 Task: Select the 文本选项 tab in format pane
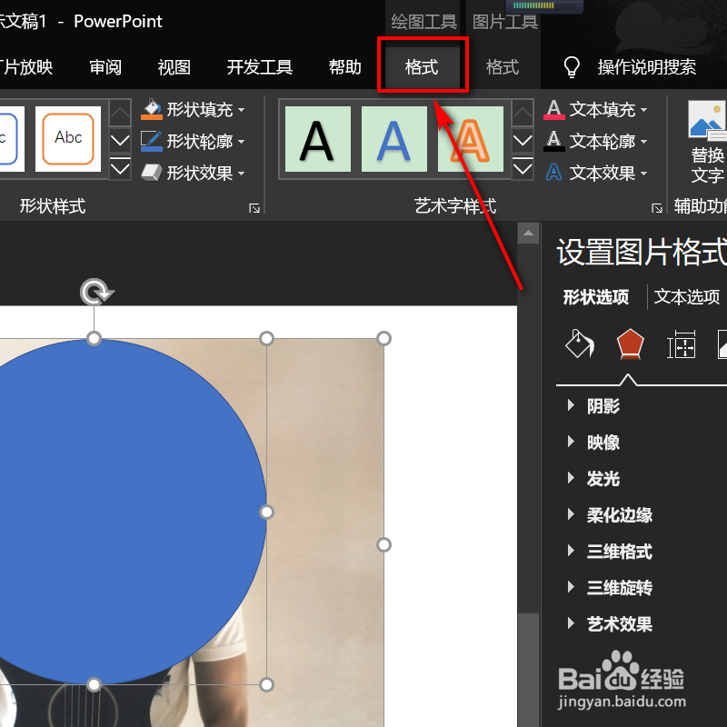687,297
